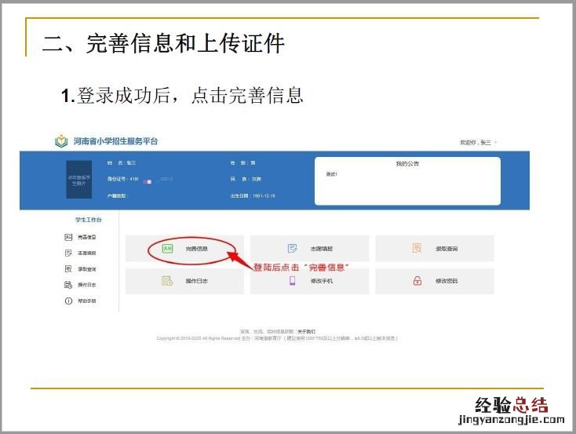Click the 河南省小学招生服务平台 logo icon
576x434 pixels.
click(x=61, y=141)
